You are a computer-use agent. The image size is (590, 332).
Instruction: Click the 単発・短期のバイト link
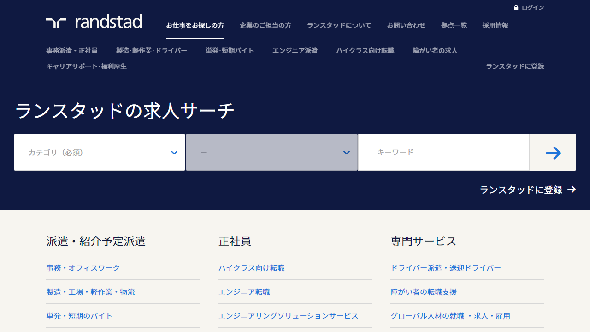point(79,316)
